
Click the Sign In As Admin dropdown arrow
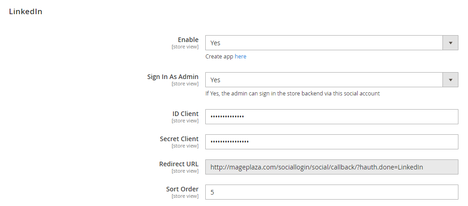pos(450,80)
